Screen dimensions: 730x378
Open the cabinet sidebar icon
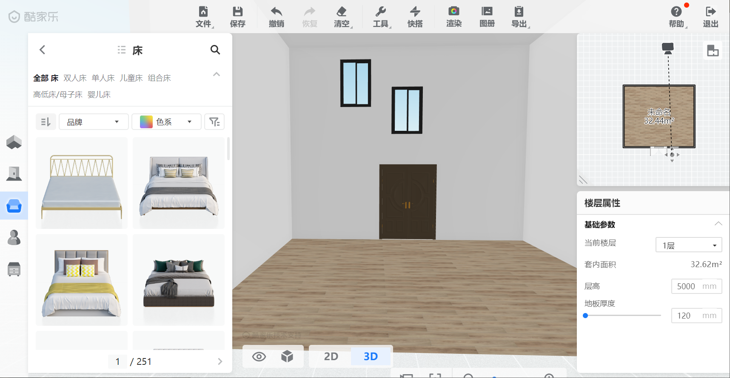pyautogui.click(x=14, y=269)
